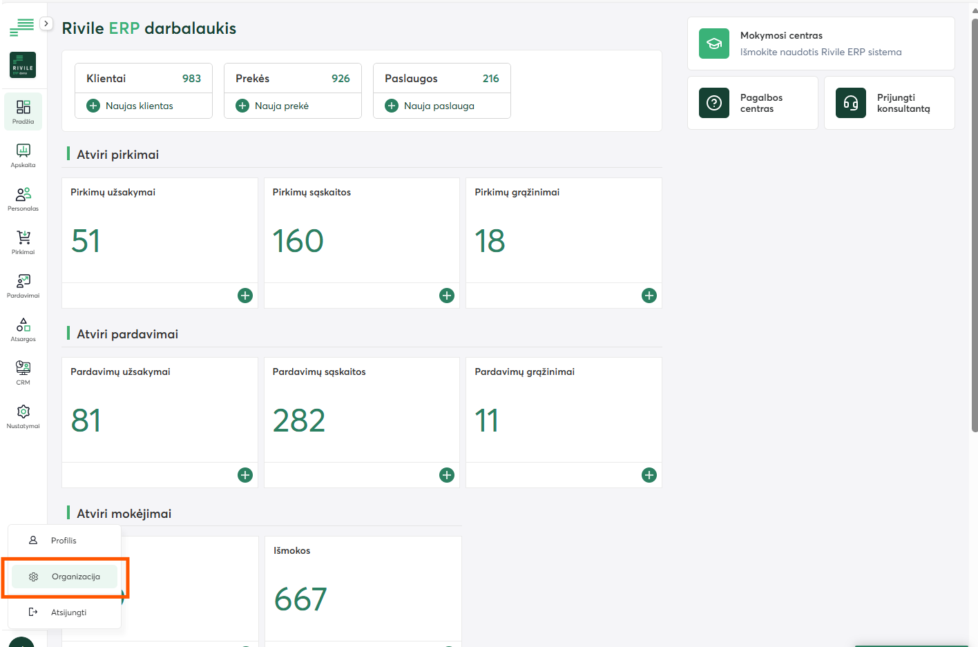Open the Apskaita sidebar section
This screenshot has width=978, height=647.
23,155
